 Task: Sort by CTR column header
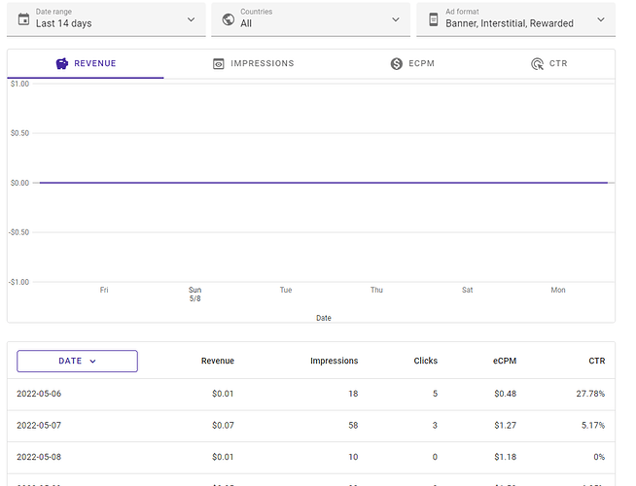pyautogui.click(x=597, y=361)
